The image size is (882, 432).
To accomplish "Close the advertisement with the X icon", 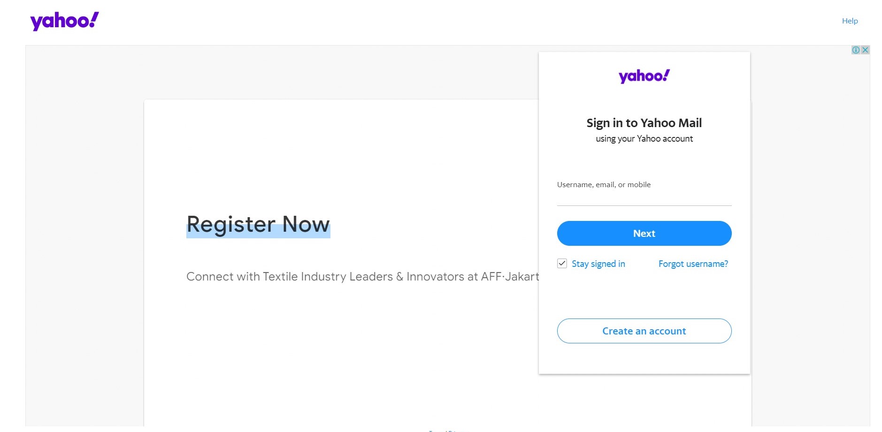I will pos(865,50).
